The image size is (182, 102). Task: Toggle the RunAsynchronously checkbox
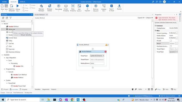(171, 46)
